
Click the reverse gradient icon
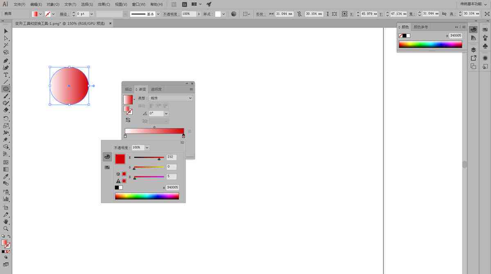(128, 120)
